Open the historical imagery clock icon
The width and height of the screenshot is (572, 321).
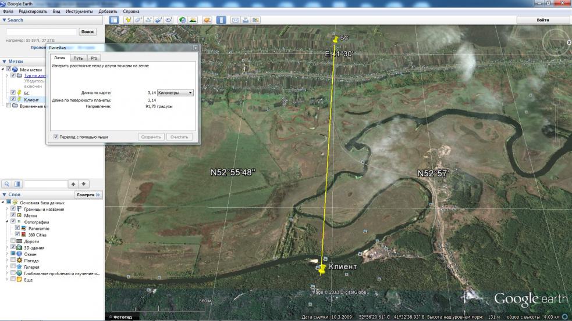(x=182, y=20)
